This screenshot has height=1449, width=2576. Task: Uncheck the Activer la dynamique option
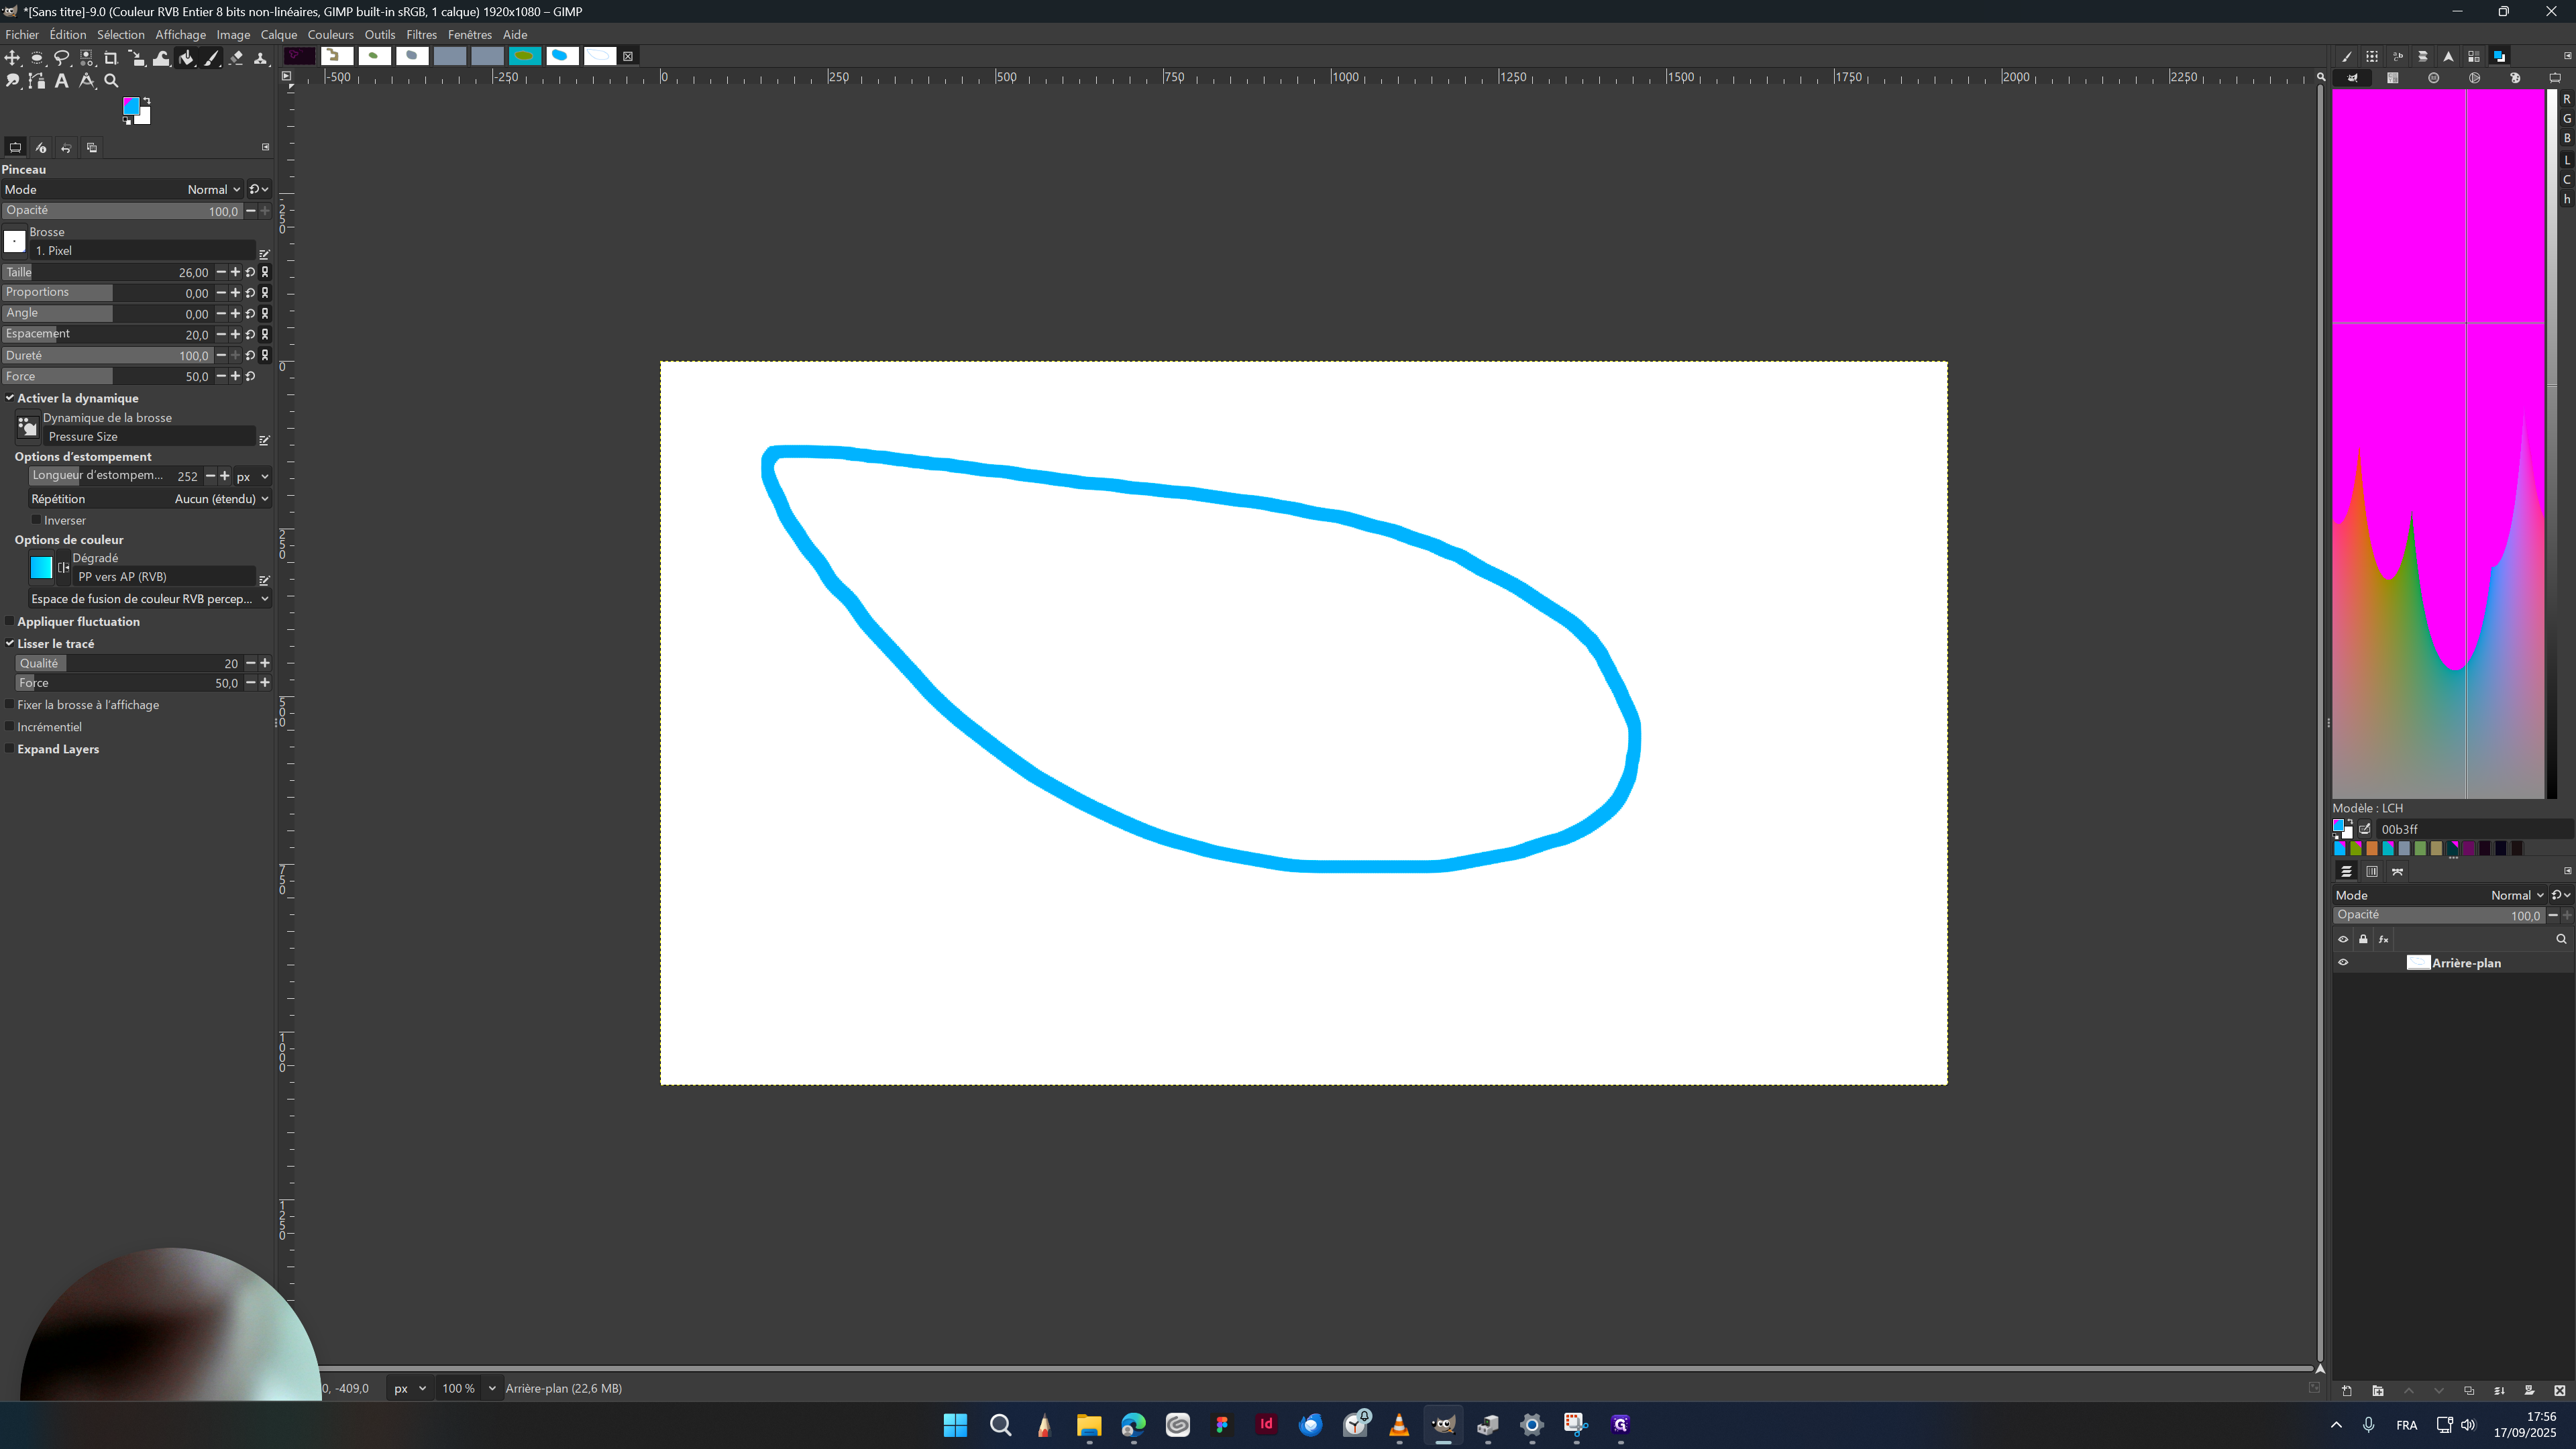pyautogui.click(x=10, y=397)
